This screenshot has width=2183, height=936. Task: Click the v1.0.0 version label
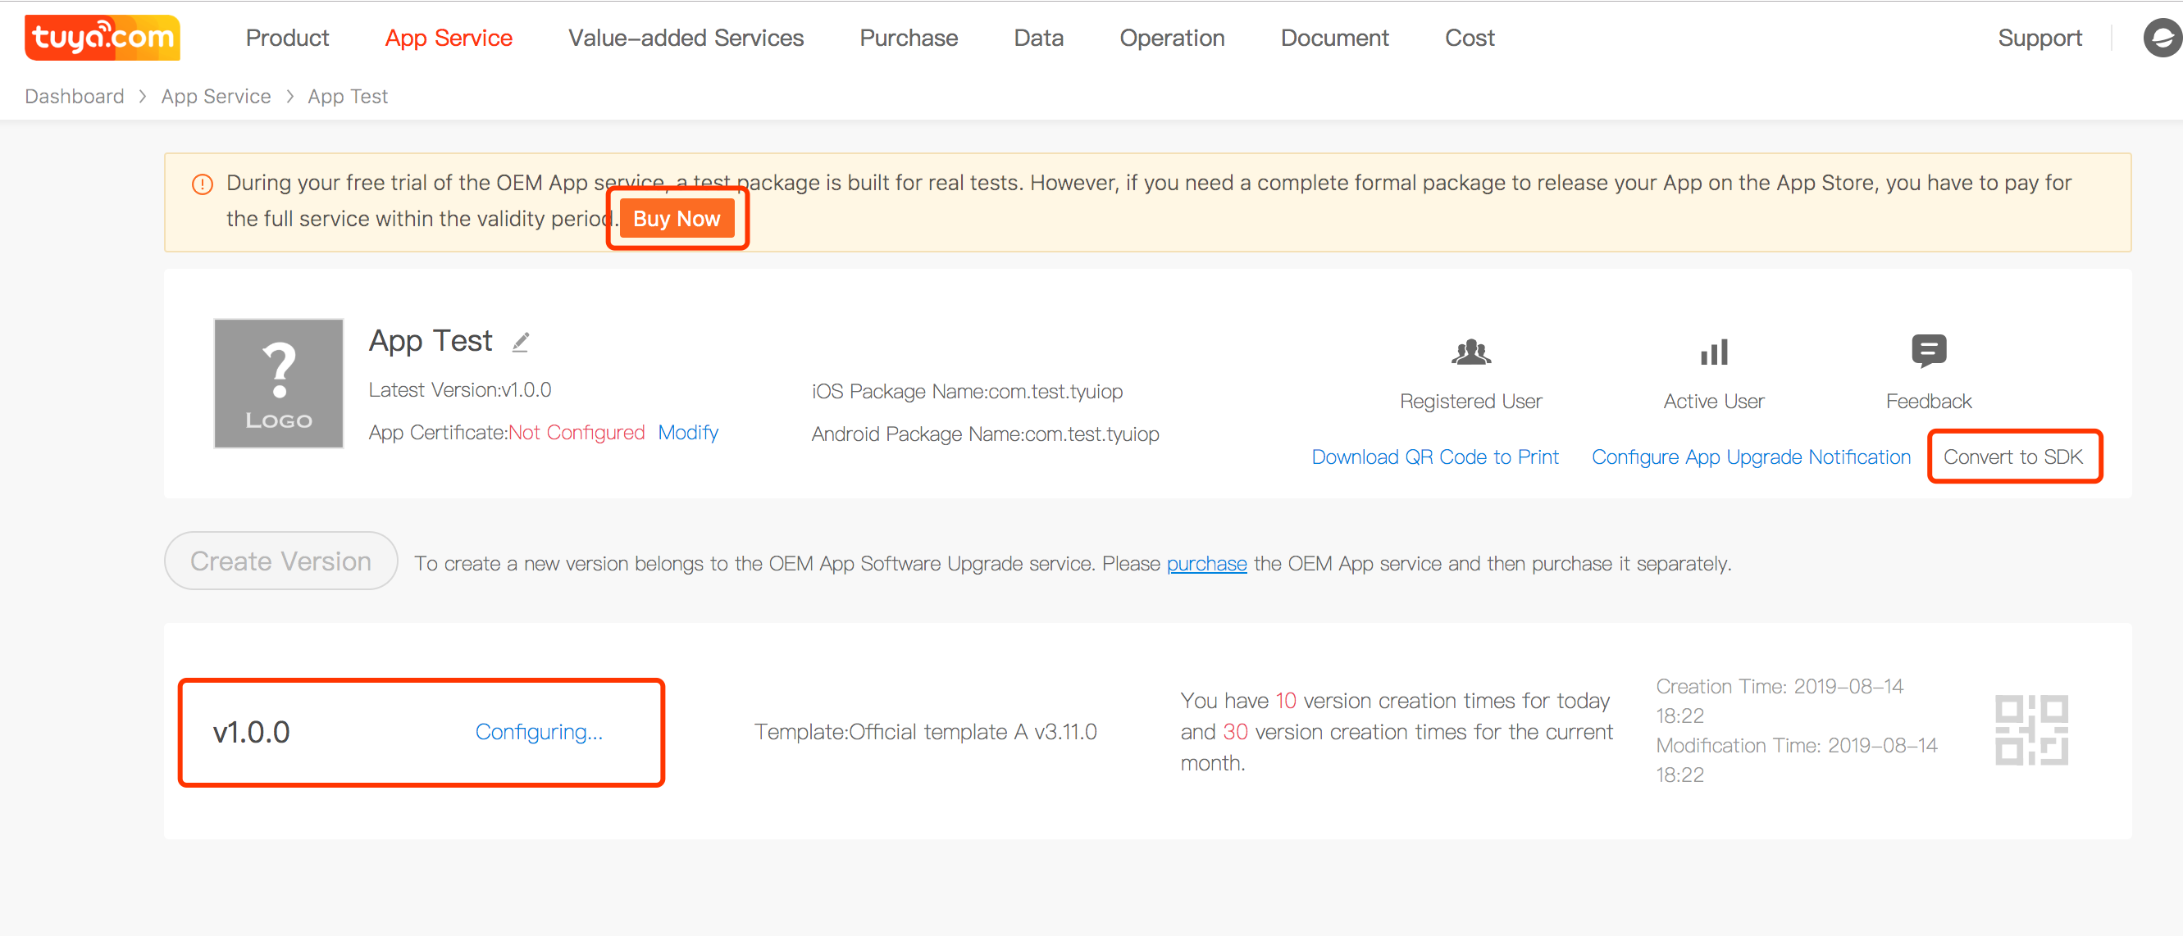coord(251,733)
